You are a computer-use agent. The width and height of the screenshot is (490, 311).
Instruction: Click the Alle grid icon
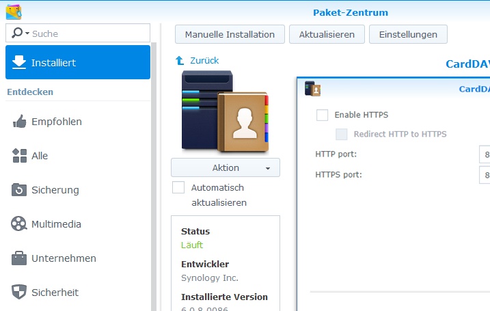pos(19,156)
